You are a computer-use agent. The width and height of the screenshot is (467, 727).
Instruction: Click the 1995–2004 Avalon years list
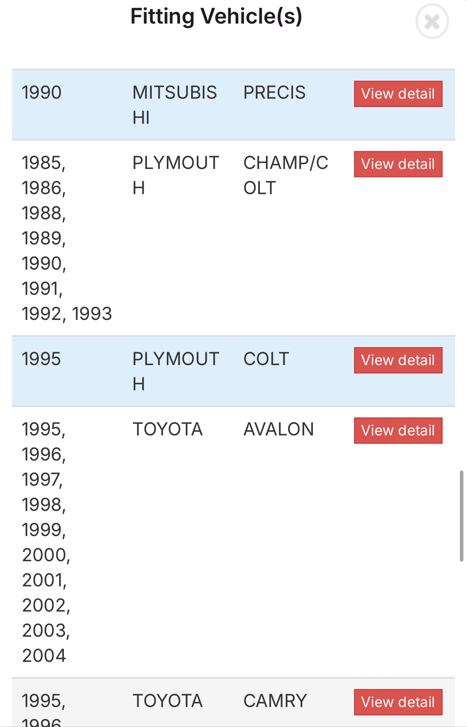click(46, 542)
